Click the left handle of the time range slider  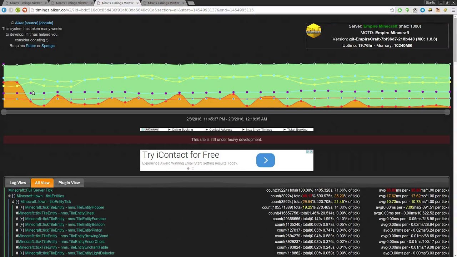click(x=4, y=112)
